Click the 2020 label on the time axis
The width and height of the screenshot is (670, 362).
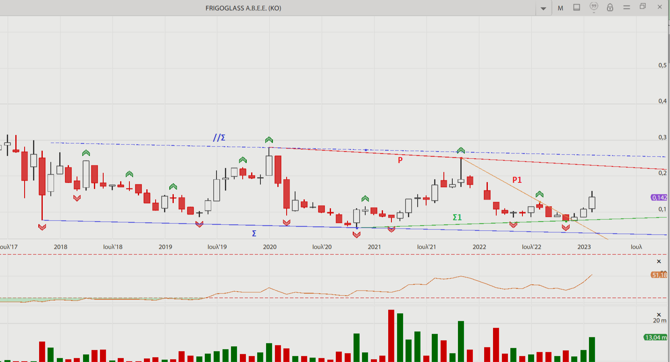click(x=270, y=247)
